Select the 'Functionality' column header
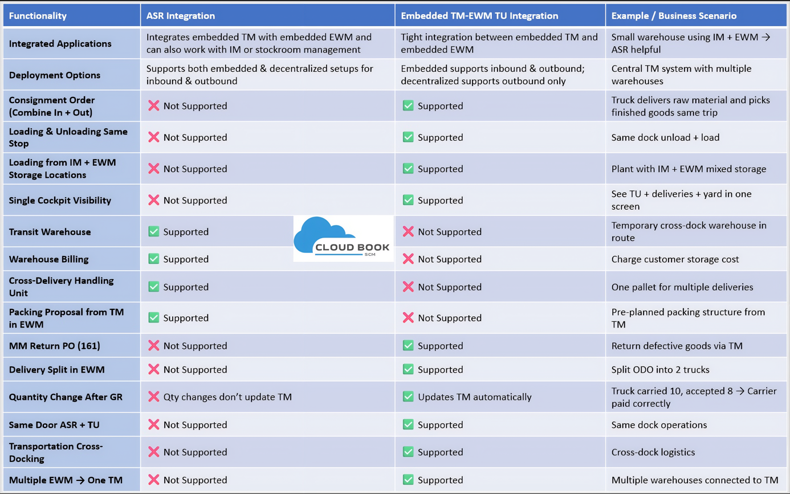The width and height of the screenshot is (790, 494). 38,16
